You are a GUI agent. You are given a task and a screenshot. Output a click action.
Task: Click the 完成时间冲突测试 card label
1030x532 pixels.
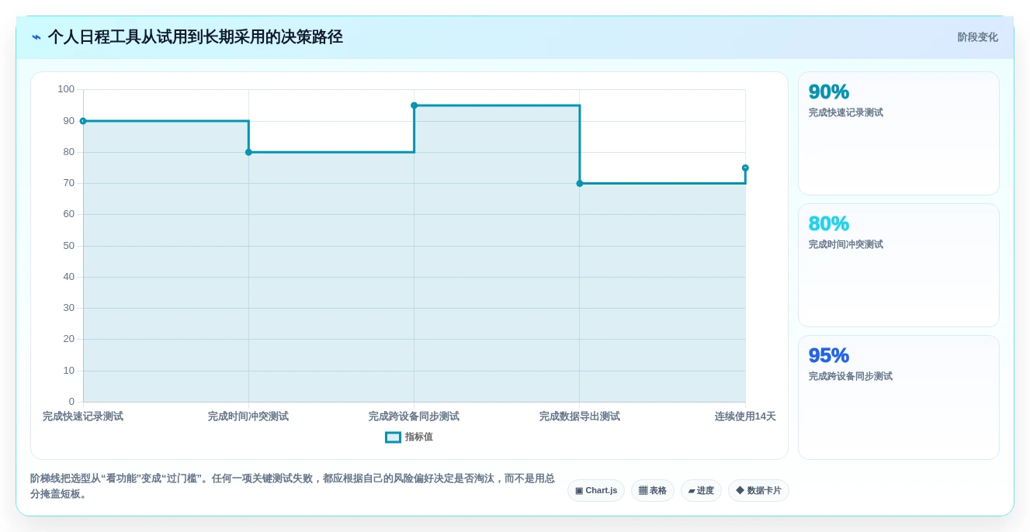846,244
